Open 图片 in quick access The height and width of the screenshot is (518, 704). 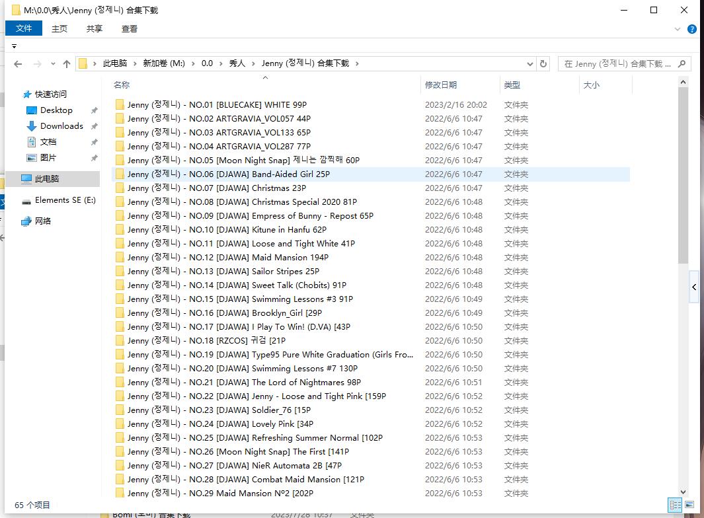pyautogui.click(x=48, y=157)
